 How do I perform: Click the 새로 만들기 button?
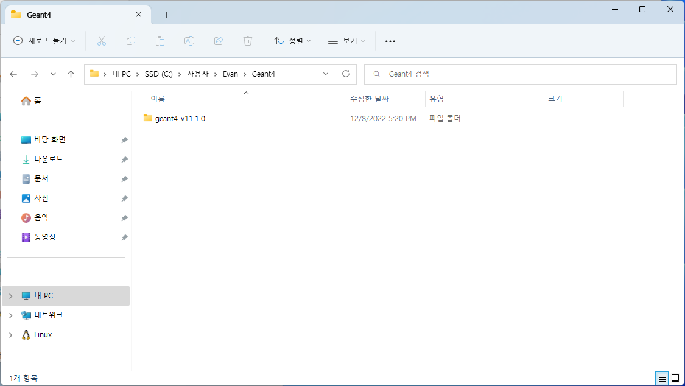point(44,41)
